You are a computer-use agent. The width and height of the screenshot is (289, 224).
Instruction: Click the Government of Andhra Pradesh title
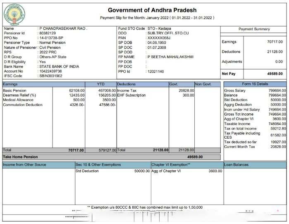click(152, 10)
